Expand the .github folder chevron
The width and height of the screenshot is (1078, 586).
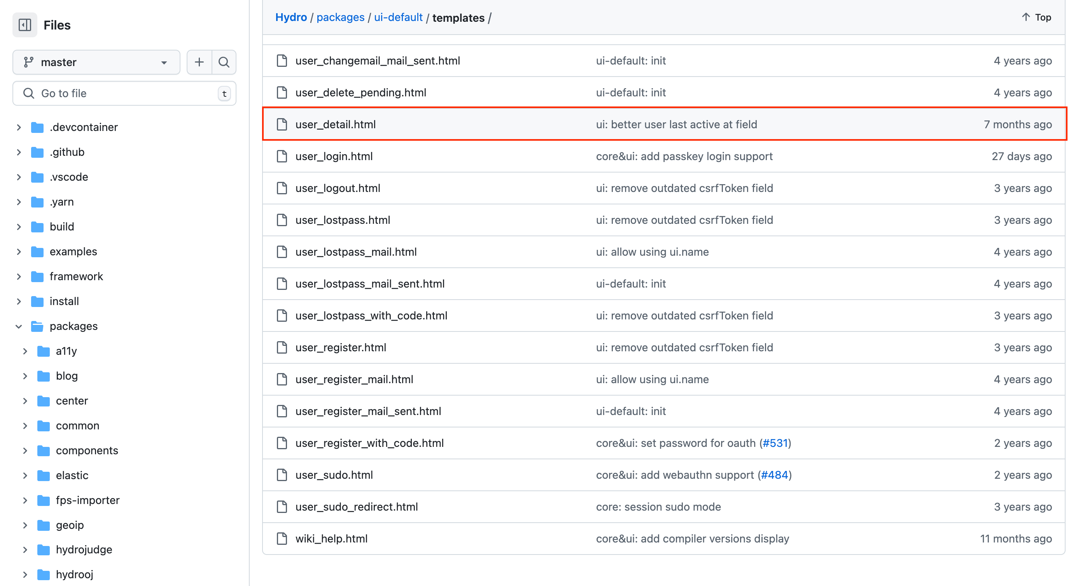pos(19,152)
